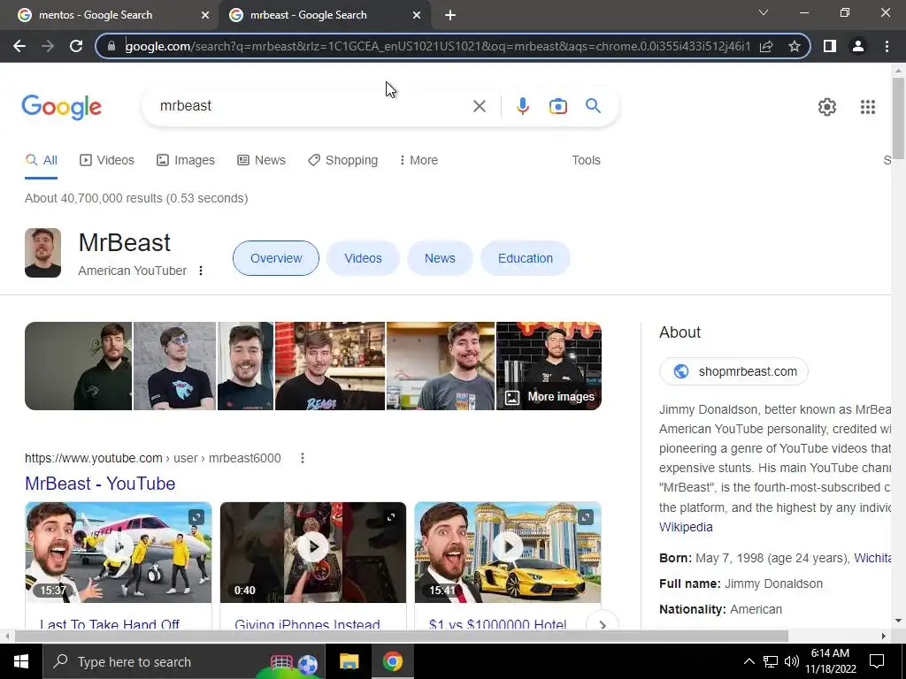Open the Chrome profile icon
Viewport: 906px width, 679px height.
click(x=858, y=46)
